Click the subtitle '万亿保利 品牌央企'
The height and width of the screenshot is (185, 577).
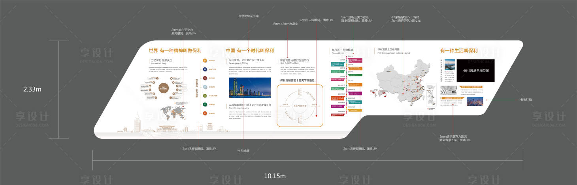pyautogui.click(x=162, y=60)
